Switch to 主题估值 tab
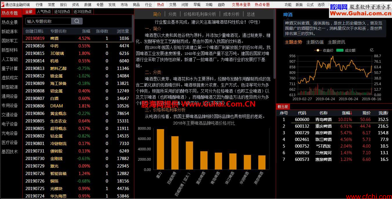This screenshot has width=392, height=199. (x=315, y=42)
